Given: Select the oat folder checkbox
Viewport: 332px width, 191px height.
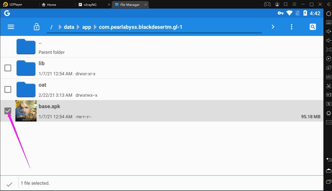Looking at the screenshot, I should click(x=8, y=89).
